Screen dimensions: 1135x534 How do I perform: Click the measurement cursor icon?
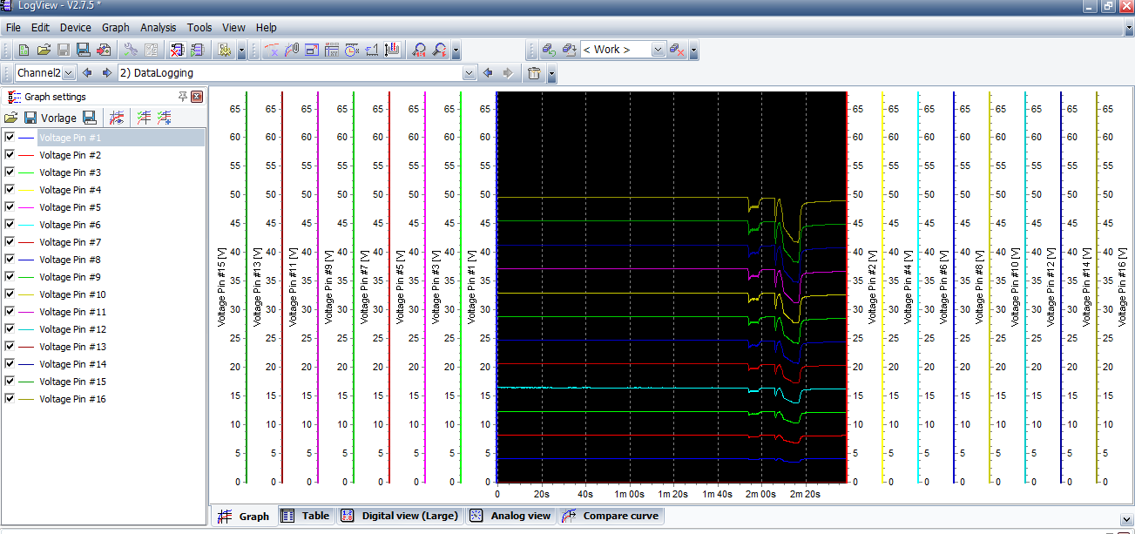pos(372,50)
